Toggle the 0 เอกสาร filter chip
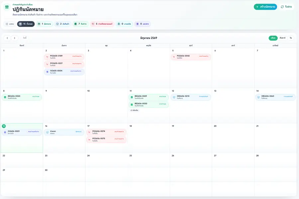The height and width of the screenshot is (199, 299). click(x=143, y=24)
